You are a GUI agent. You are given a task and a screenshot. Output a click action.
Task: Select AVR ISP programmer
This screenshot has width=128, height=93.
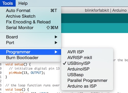pyautogui.click(x=87, y=52)
